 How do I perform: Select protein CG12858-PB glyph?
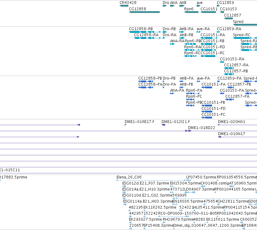click(x=146, y=81)
